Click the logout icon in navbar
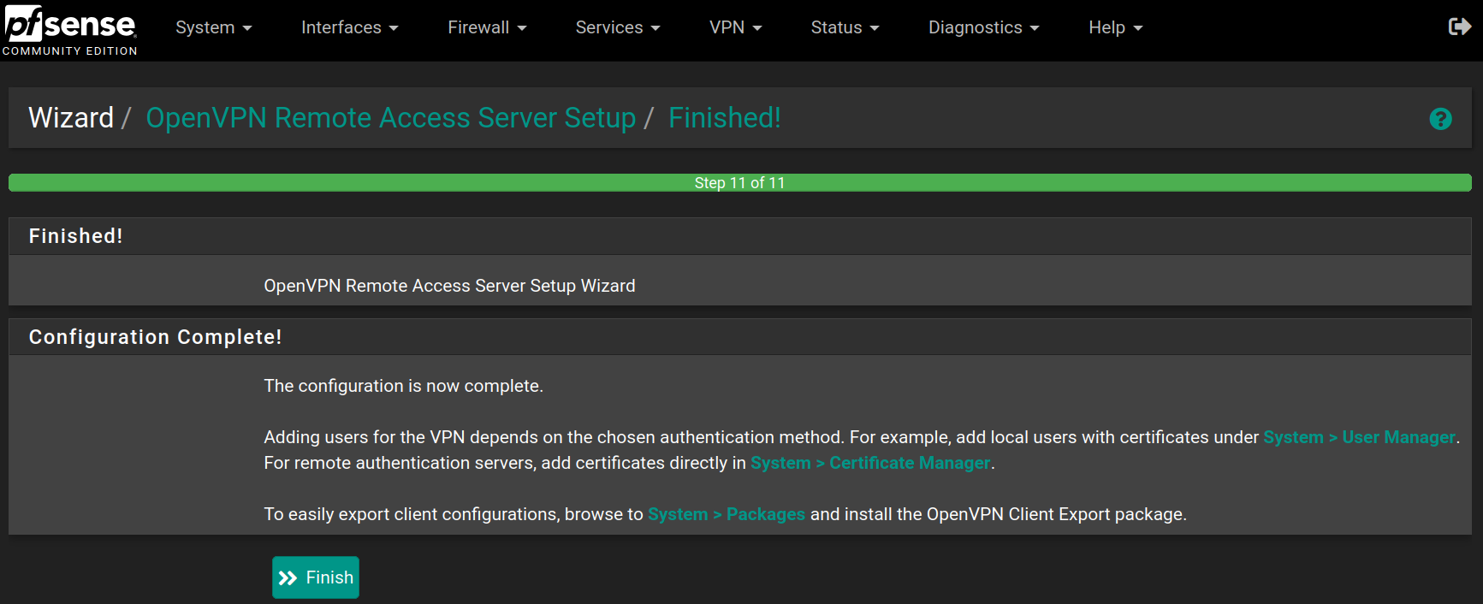 click(1459, 27)
